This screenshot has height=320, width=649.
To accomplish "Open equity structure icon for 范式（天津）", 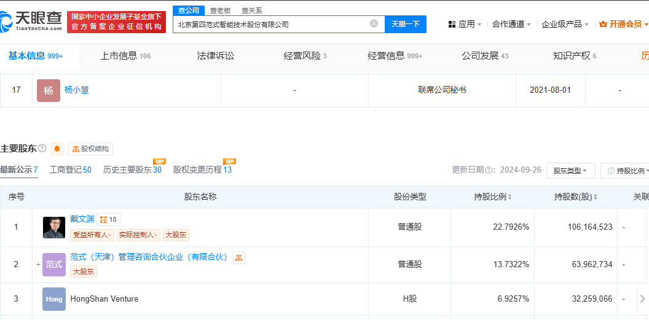I will point(239,257).
